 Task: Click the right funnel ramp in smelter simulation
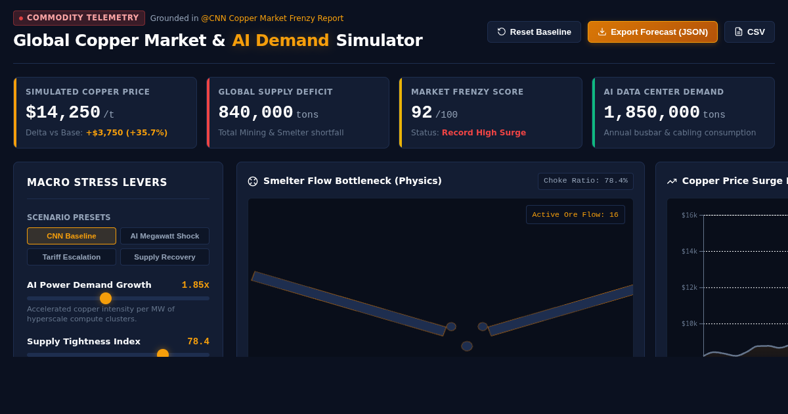560,310
